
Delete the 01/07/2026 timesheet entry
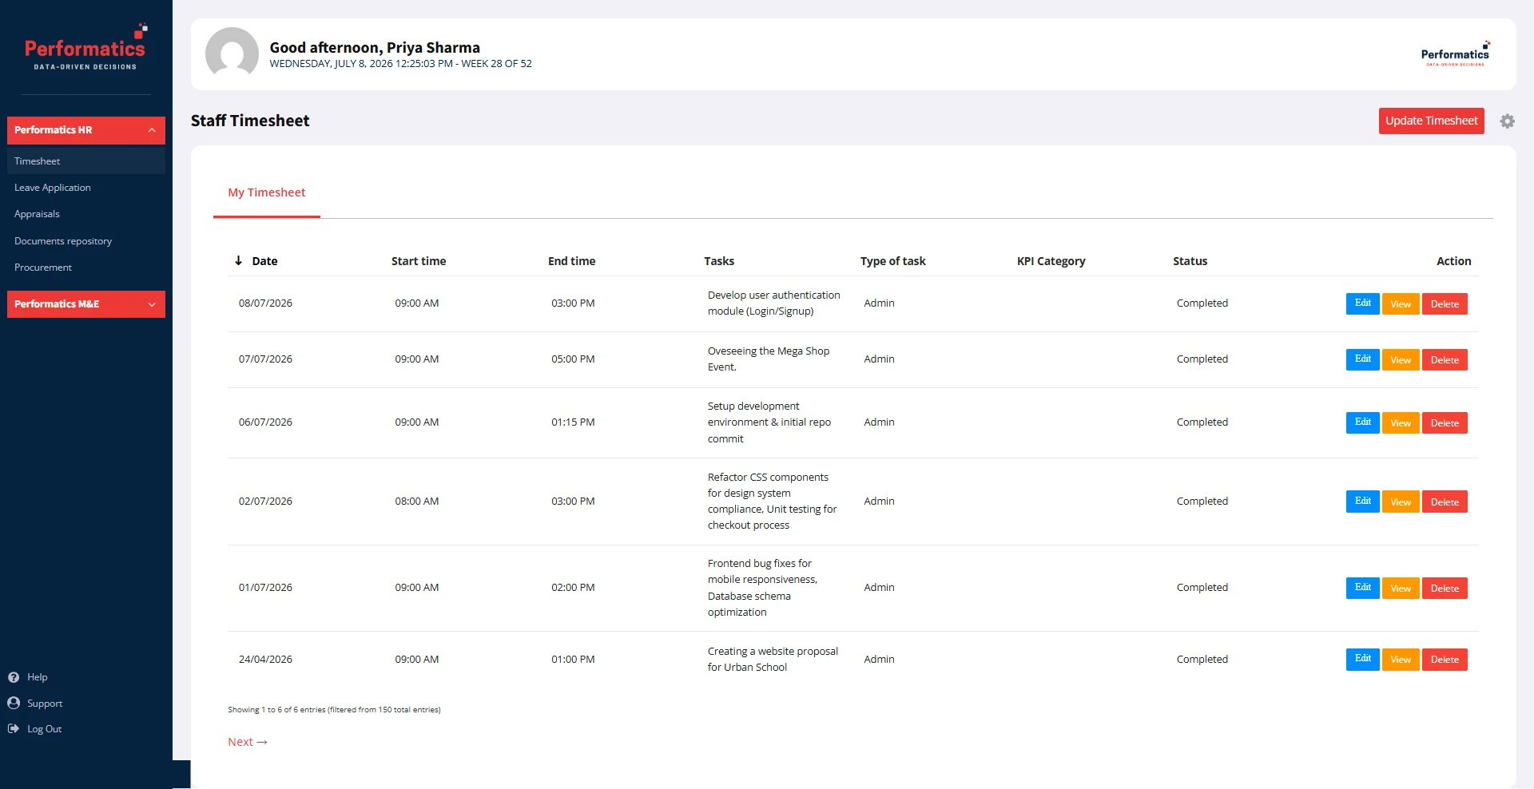pyautogui.click(x=1445, y=588)
